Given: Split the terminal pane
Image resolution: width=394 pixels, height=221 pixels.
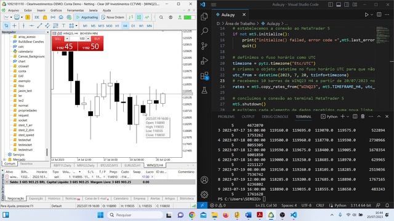Looking at the screenshot, I should (x=355, y=117).
